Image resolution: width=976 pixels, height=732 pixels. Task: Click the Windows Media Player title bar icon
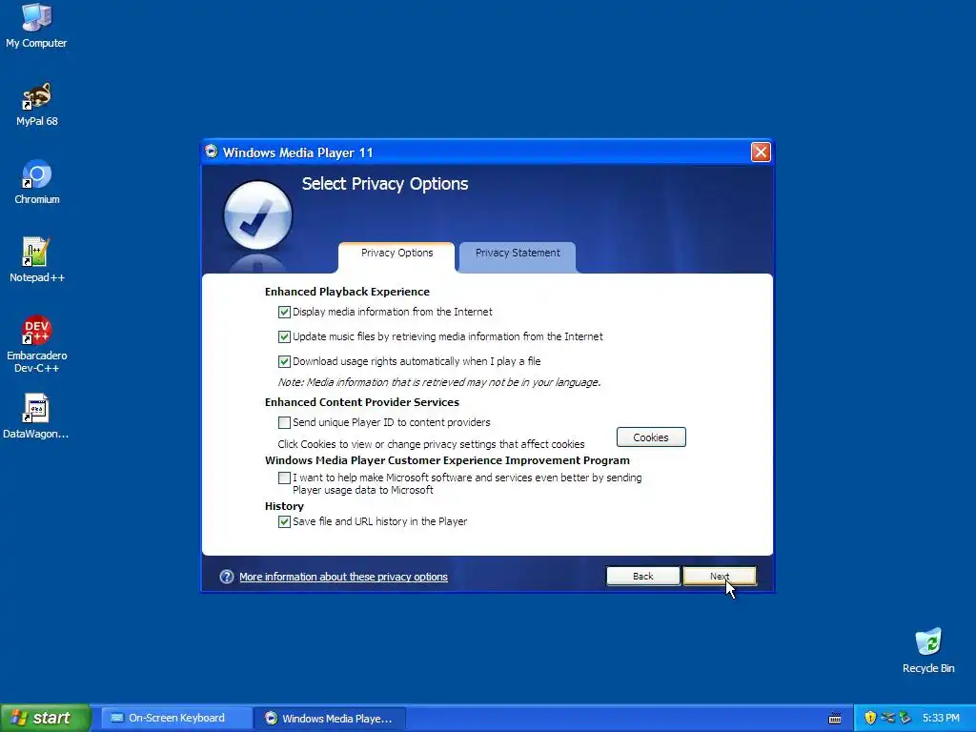212,152
